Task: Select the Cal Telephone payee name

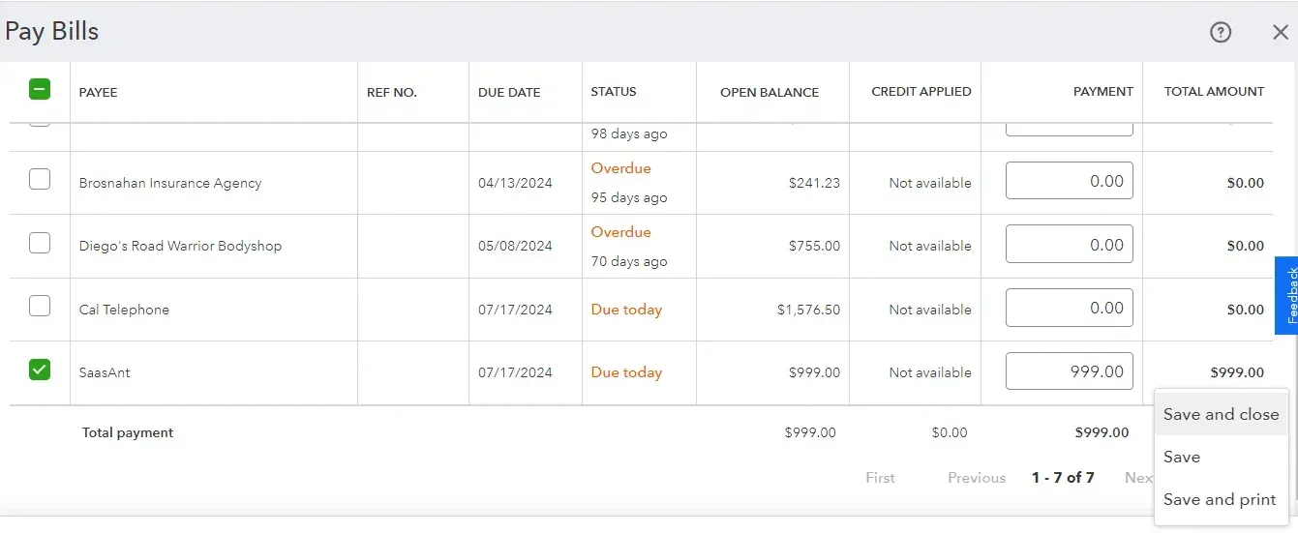Action: click(124, 310)
